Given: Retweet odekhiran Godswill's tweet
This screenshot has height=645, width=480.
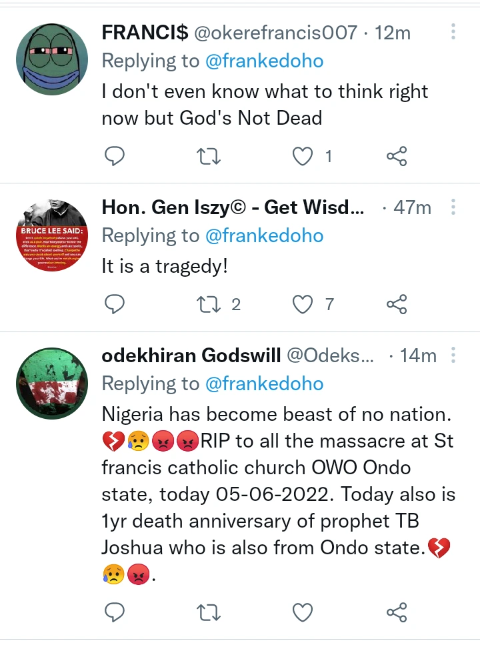Looking at the screenshot, I should [210, 612].
